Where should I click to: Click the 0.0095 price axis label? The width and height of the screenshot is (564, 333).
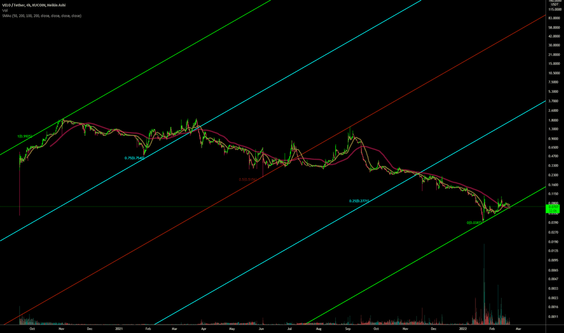point(554,260)
